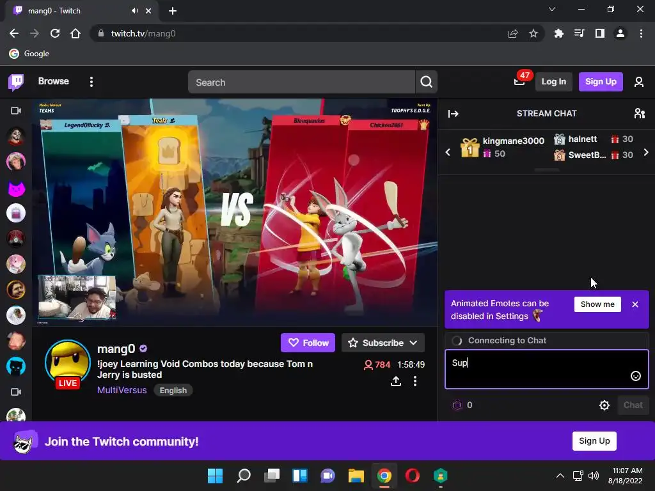Open the chat community users list

639,114
